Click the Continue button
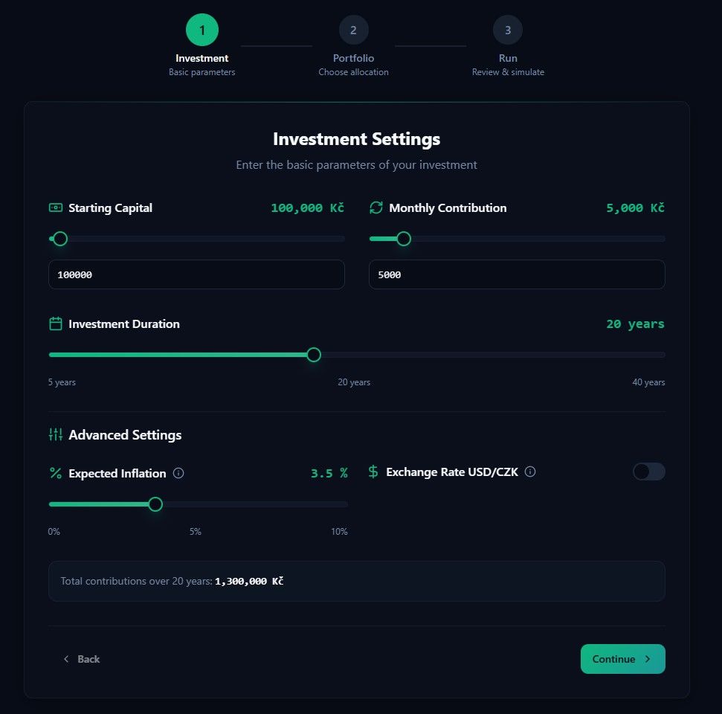Viewport: 722px width, 714px height. [622, 659]
